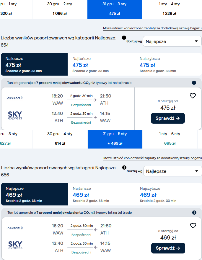Open the CO2 info icon in upper banner

[x=194, y=83]
